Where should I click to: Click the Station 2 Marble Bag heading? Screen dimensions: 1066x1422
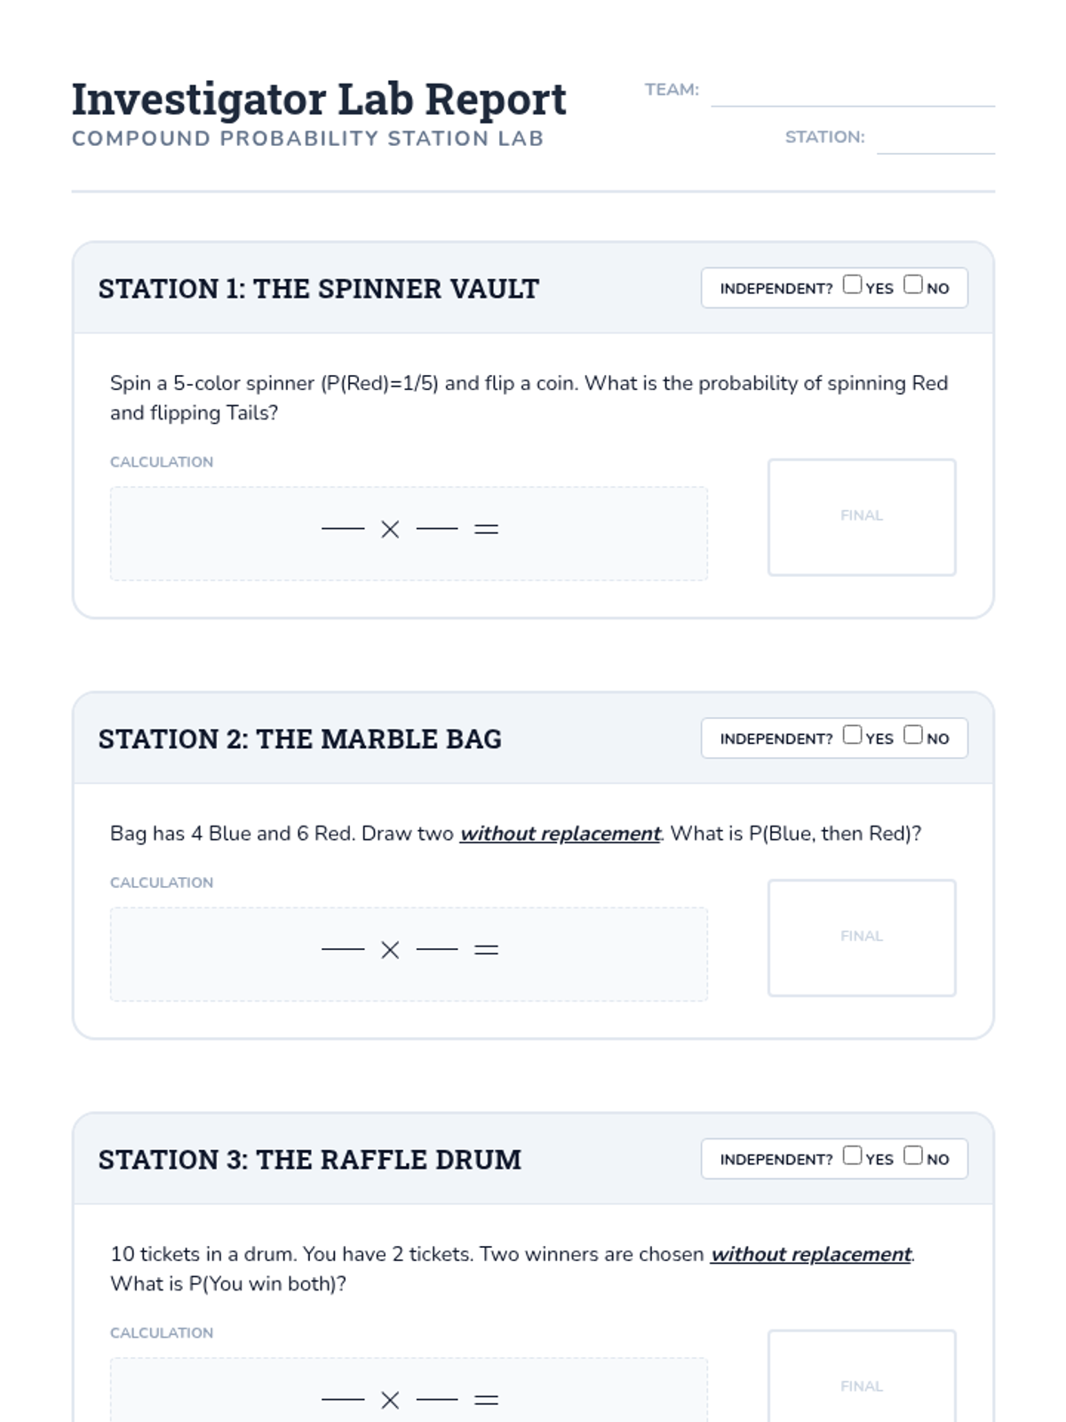click(299, 739)
